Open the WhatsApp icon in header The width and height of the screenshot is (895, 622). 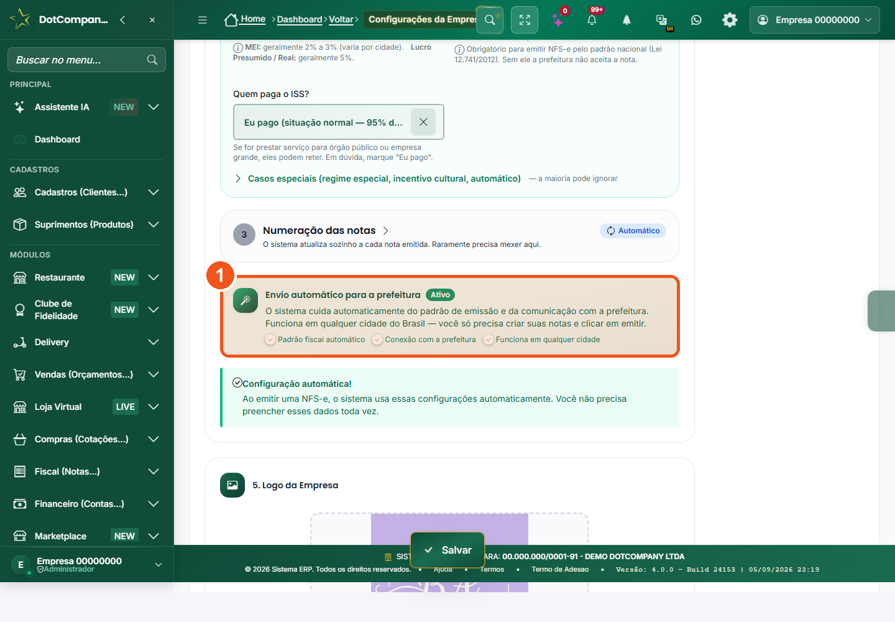point(696,20)
